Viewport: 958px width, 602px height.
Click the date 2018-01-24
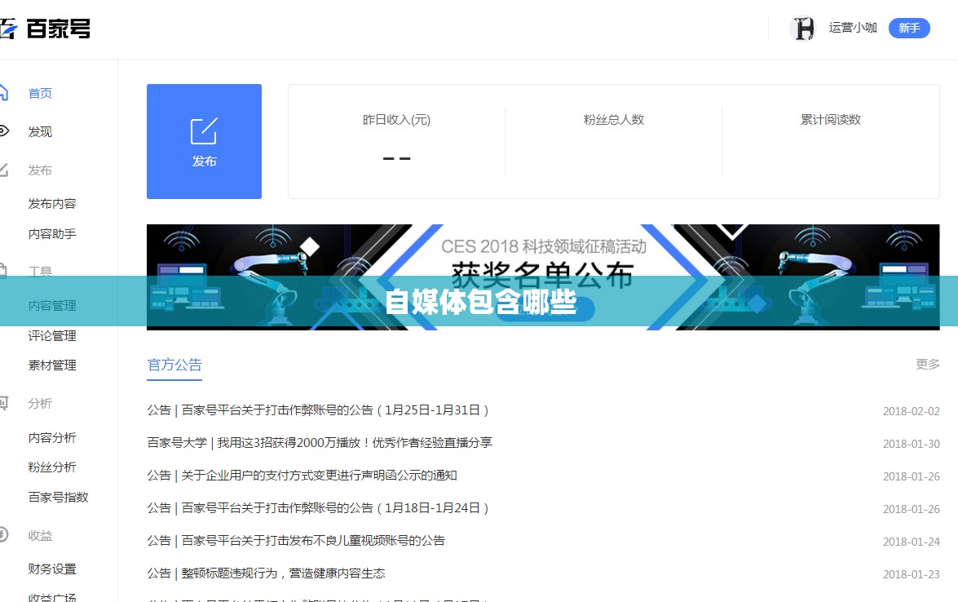pos(911,542)
